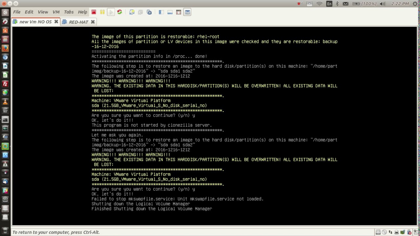Click the red recording indicator in the top panel
Screen dimensions: 420x236
[x=299, y=4]
